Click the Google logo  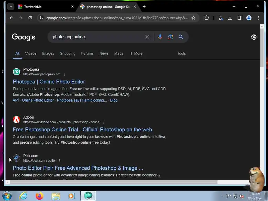point(24,37)
